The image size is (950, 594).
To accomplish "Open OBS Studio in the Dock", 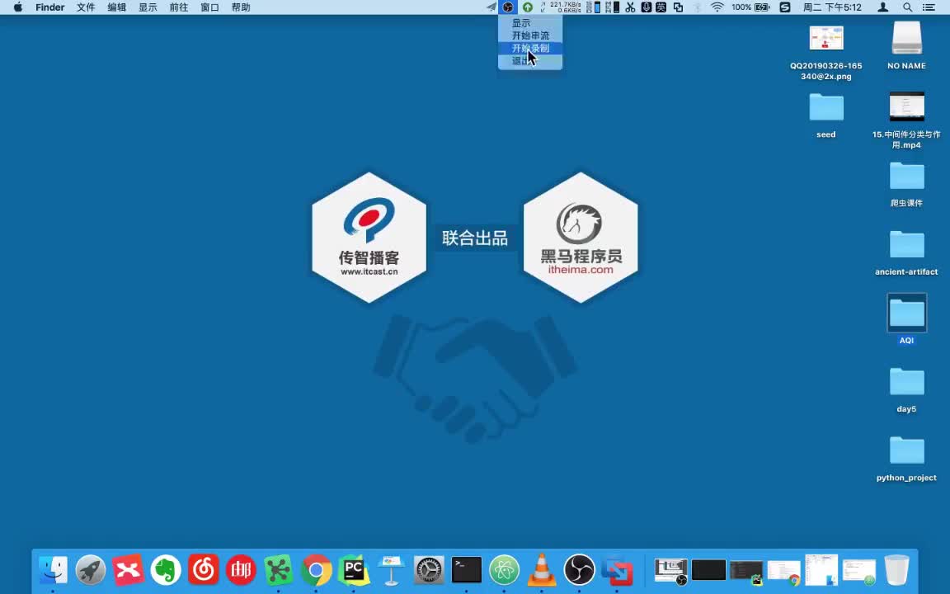I will pyautogui.click(x=579, y=570).
